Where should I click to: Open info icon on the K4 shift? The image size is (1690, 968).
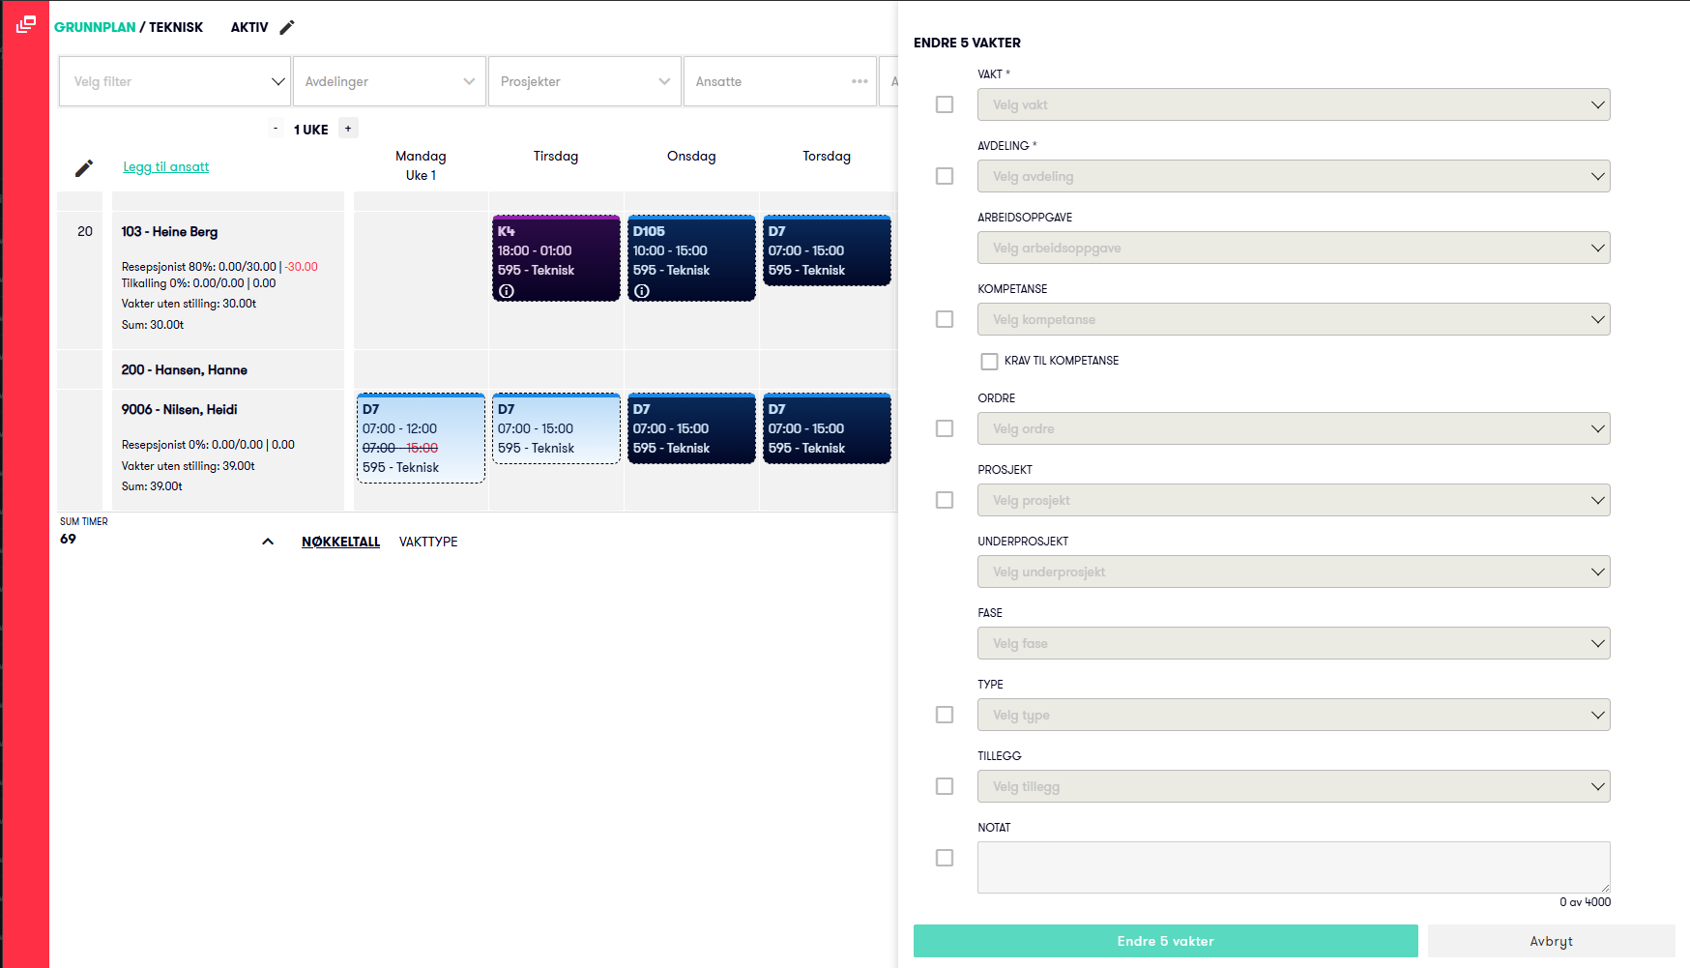pos(507,291)
